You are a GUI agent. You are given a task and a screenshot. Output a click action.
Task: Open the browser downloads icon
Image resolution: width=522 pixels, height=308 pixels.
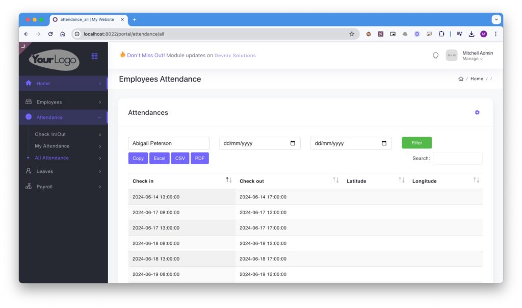click(472, 34)
